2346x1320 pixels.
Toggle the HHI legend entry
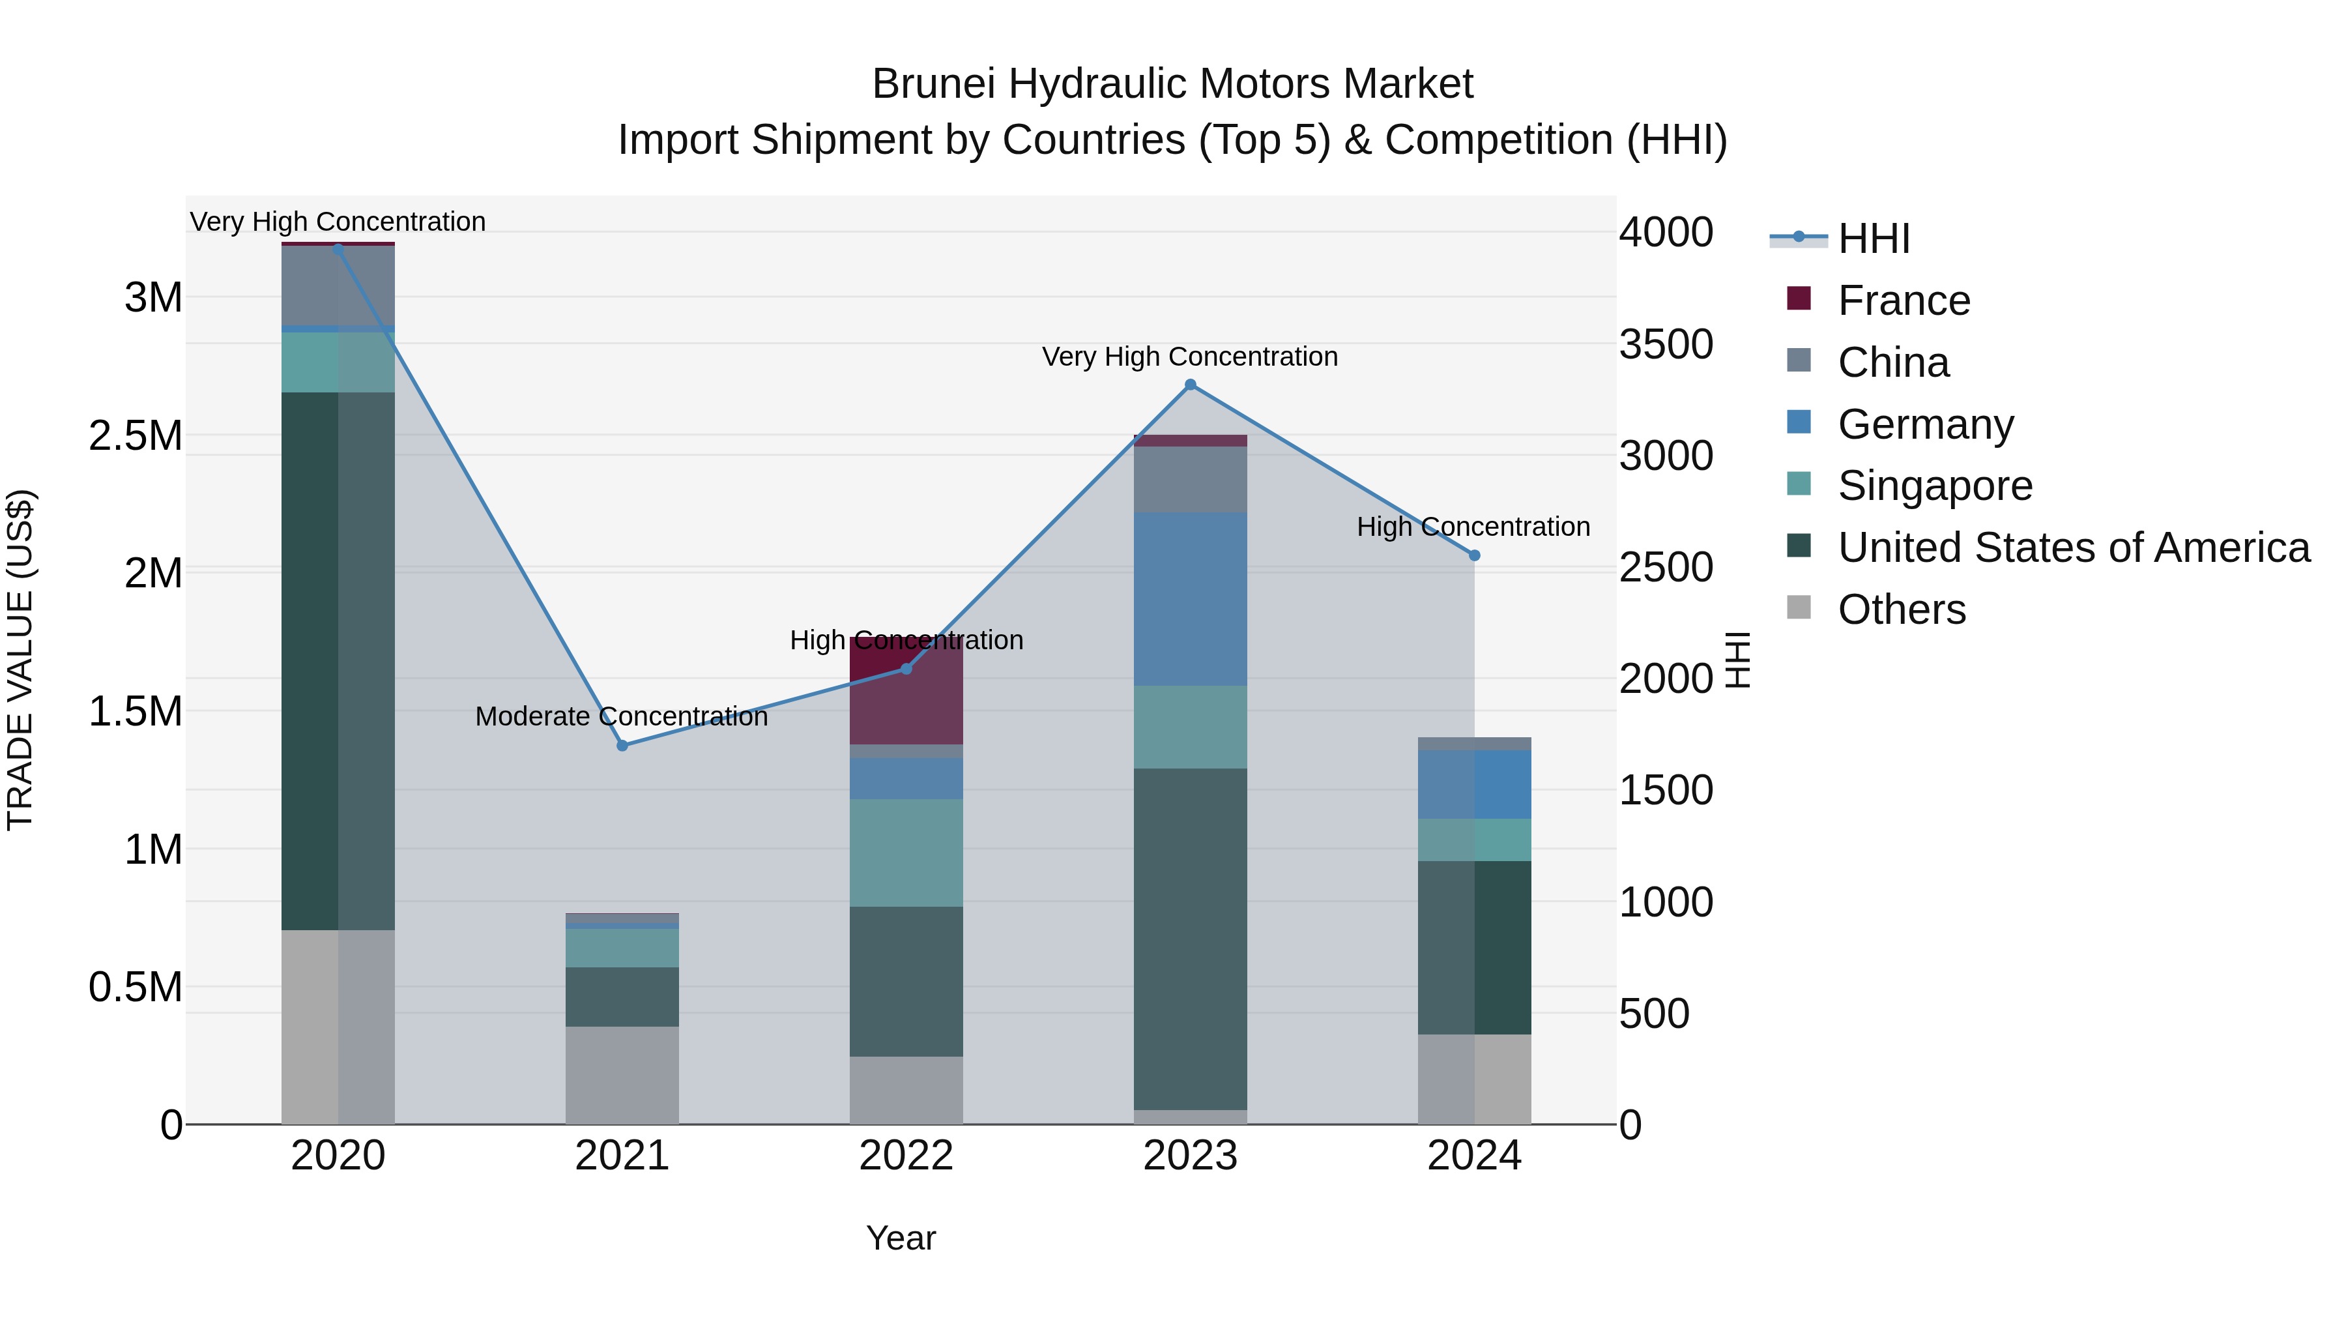(1840, 239)
